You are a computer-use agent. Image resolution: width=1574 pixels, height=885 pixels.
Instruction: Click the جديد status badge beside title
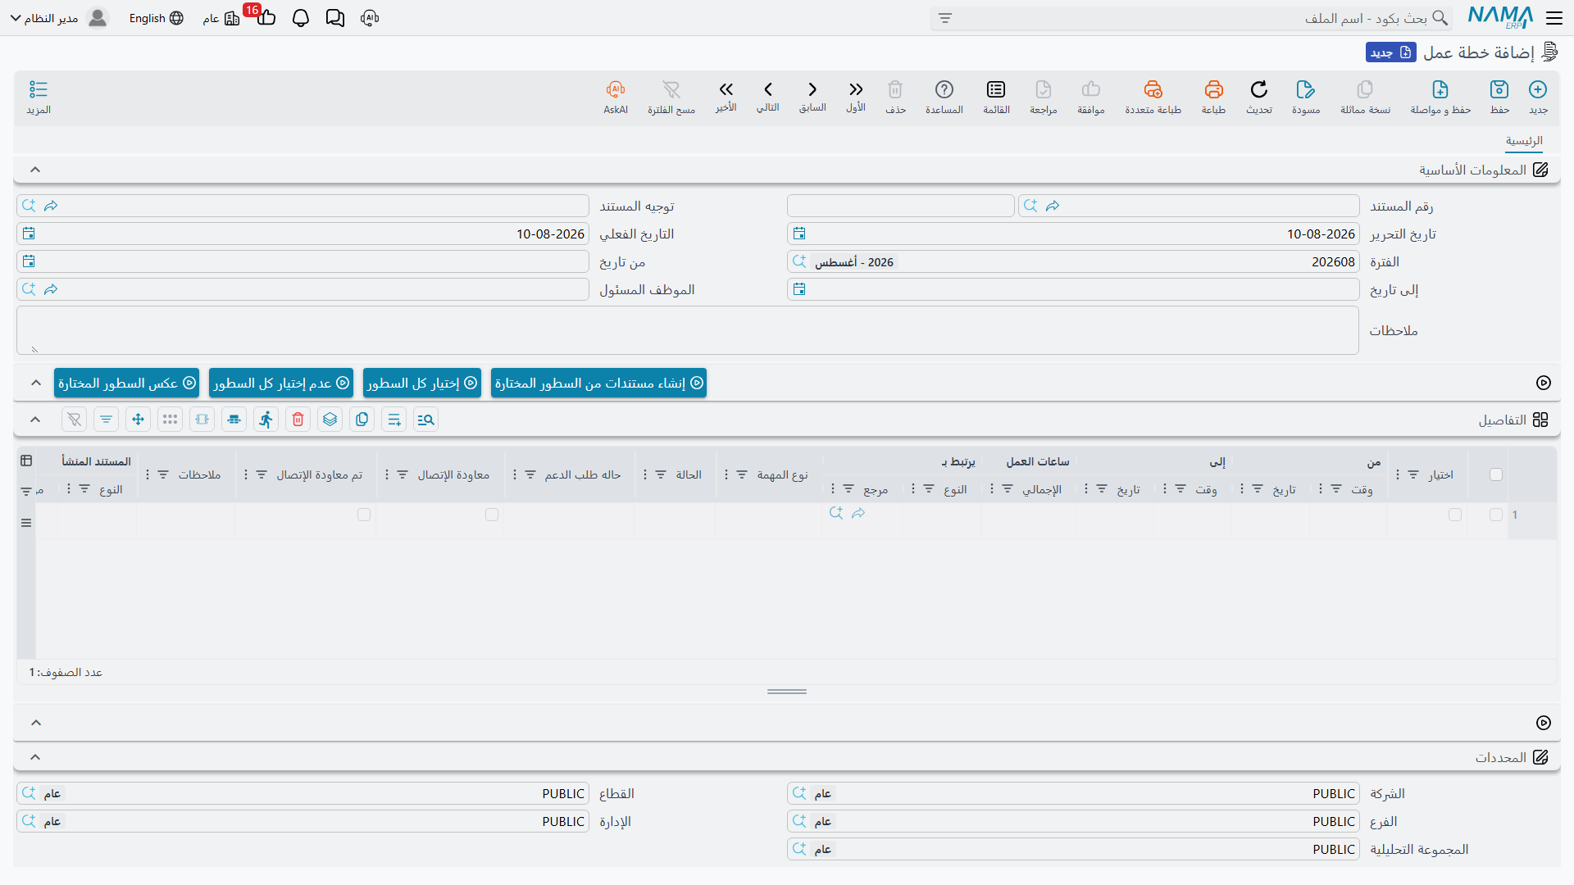point(1390,52)
